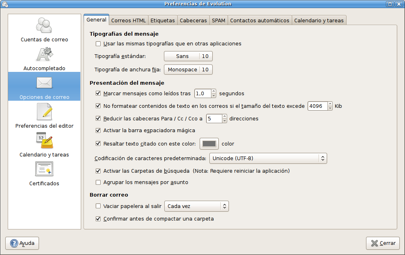This screenshot has width=405, height=255.
Task: Click the addresses count field showing 5
Action: click(214, 119)
